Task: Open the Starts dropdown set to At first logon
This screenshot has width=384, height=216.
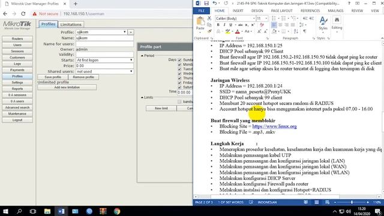Action: (104, 60)
